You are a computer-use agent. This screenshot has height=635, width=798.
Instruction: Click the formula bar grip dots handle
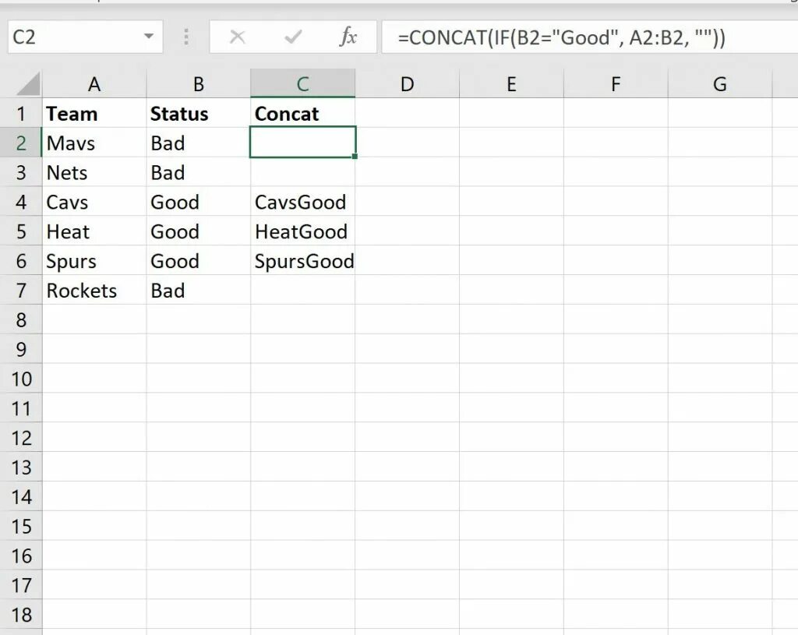pyautogui.click(x=186, y=37)
